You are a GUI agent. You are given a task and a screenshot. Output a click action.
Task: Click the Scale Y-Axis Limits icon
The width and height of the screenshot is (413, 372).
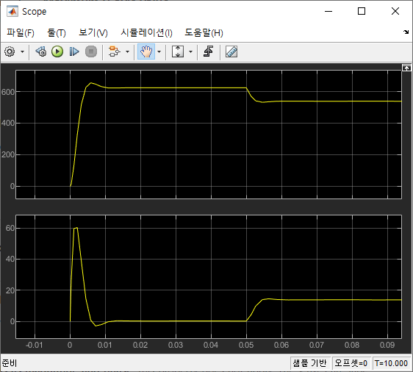(178, 51)
